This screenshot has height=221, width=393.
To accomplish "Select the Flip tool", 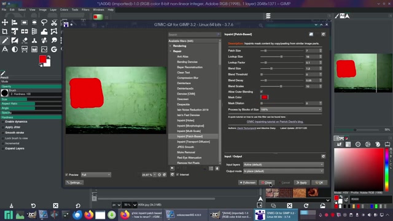I will (x=25, y=31).
